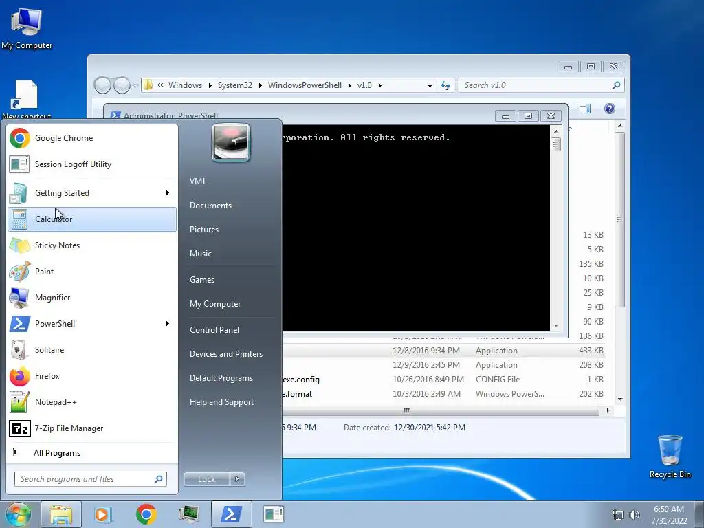704x528 pixels.
Task: Open Solitaire from Start menu
Action: pos(92,350)
